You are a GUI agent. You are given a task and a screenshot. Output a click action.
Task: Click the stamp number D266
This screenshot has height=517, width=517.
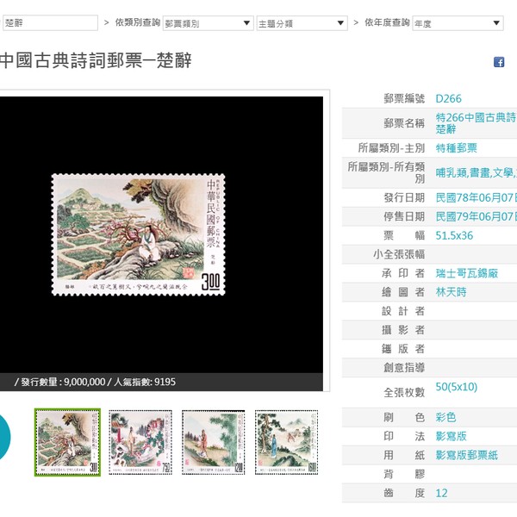(448, 98)
